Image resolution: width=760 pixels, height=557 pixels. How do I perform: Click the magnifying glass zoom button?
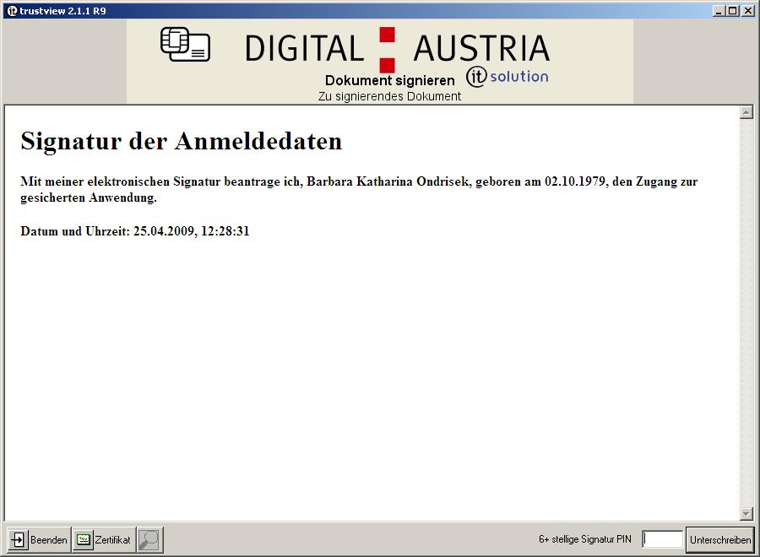coord(149,539)
